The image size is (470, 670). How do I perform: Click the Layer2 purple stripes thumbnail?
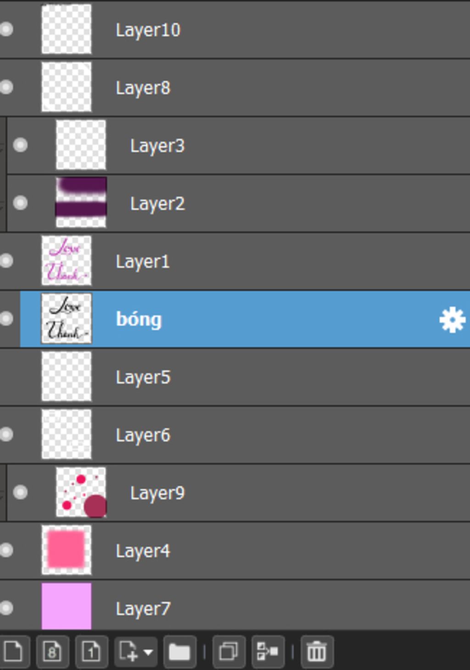[x=81, y=203]
